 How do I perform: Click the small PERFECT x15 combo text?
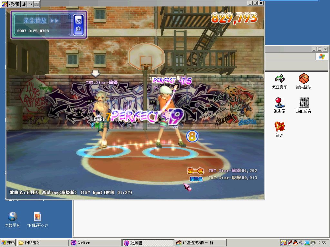click(172, 80)
